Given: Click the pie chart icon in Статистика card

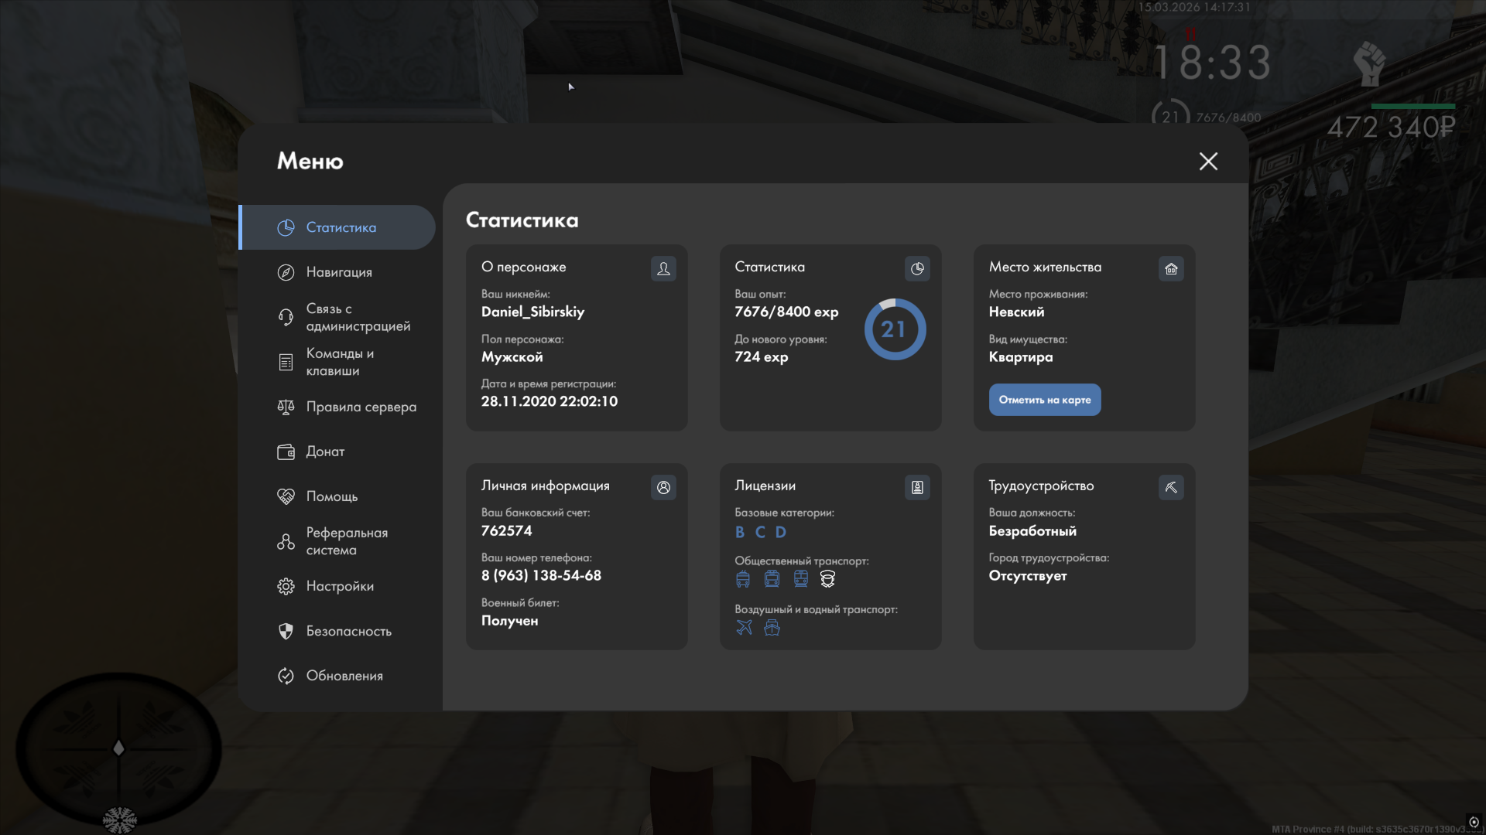Looking at the screenshot, I should pos(917,268).
